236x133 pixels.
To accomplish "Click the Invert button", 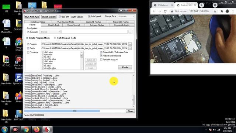I will [x=91, y=68].
